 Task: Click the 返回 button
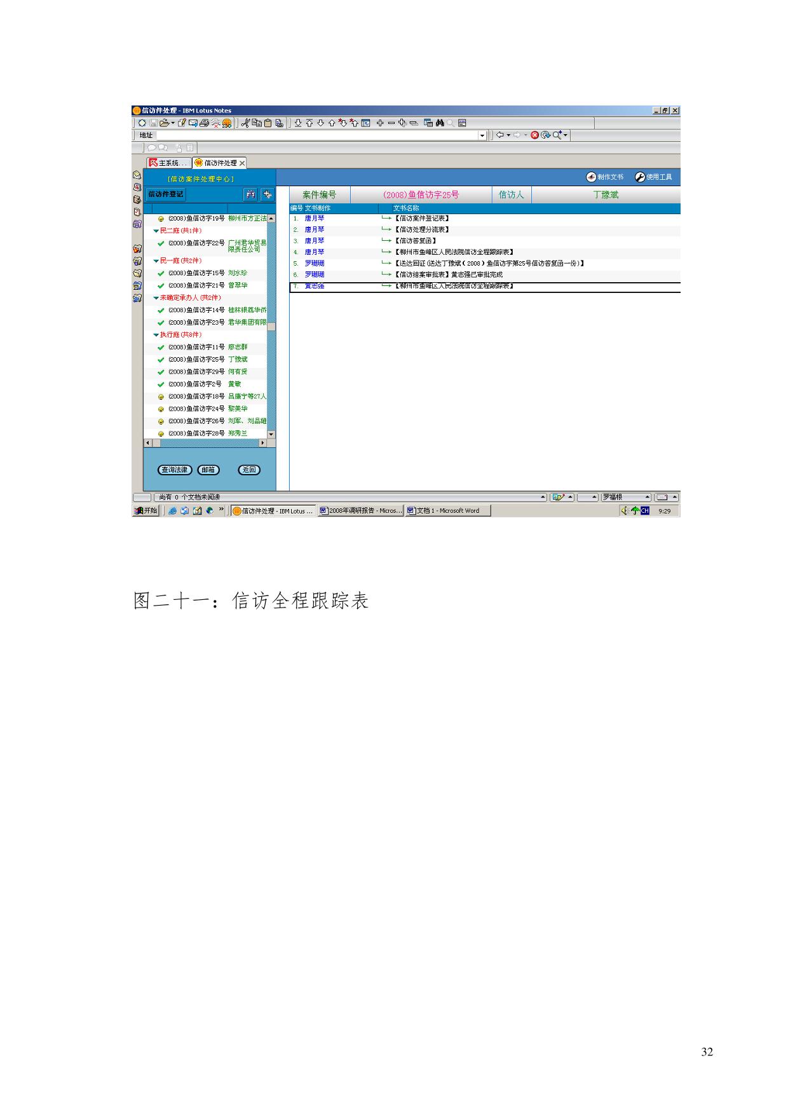coord(248,470)
